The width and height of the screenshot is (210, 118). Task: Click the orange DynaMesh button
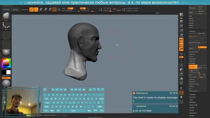[193, 67]
